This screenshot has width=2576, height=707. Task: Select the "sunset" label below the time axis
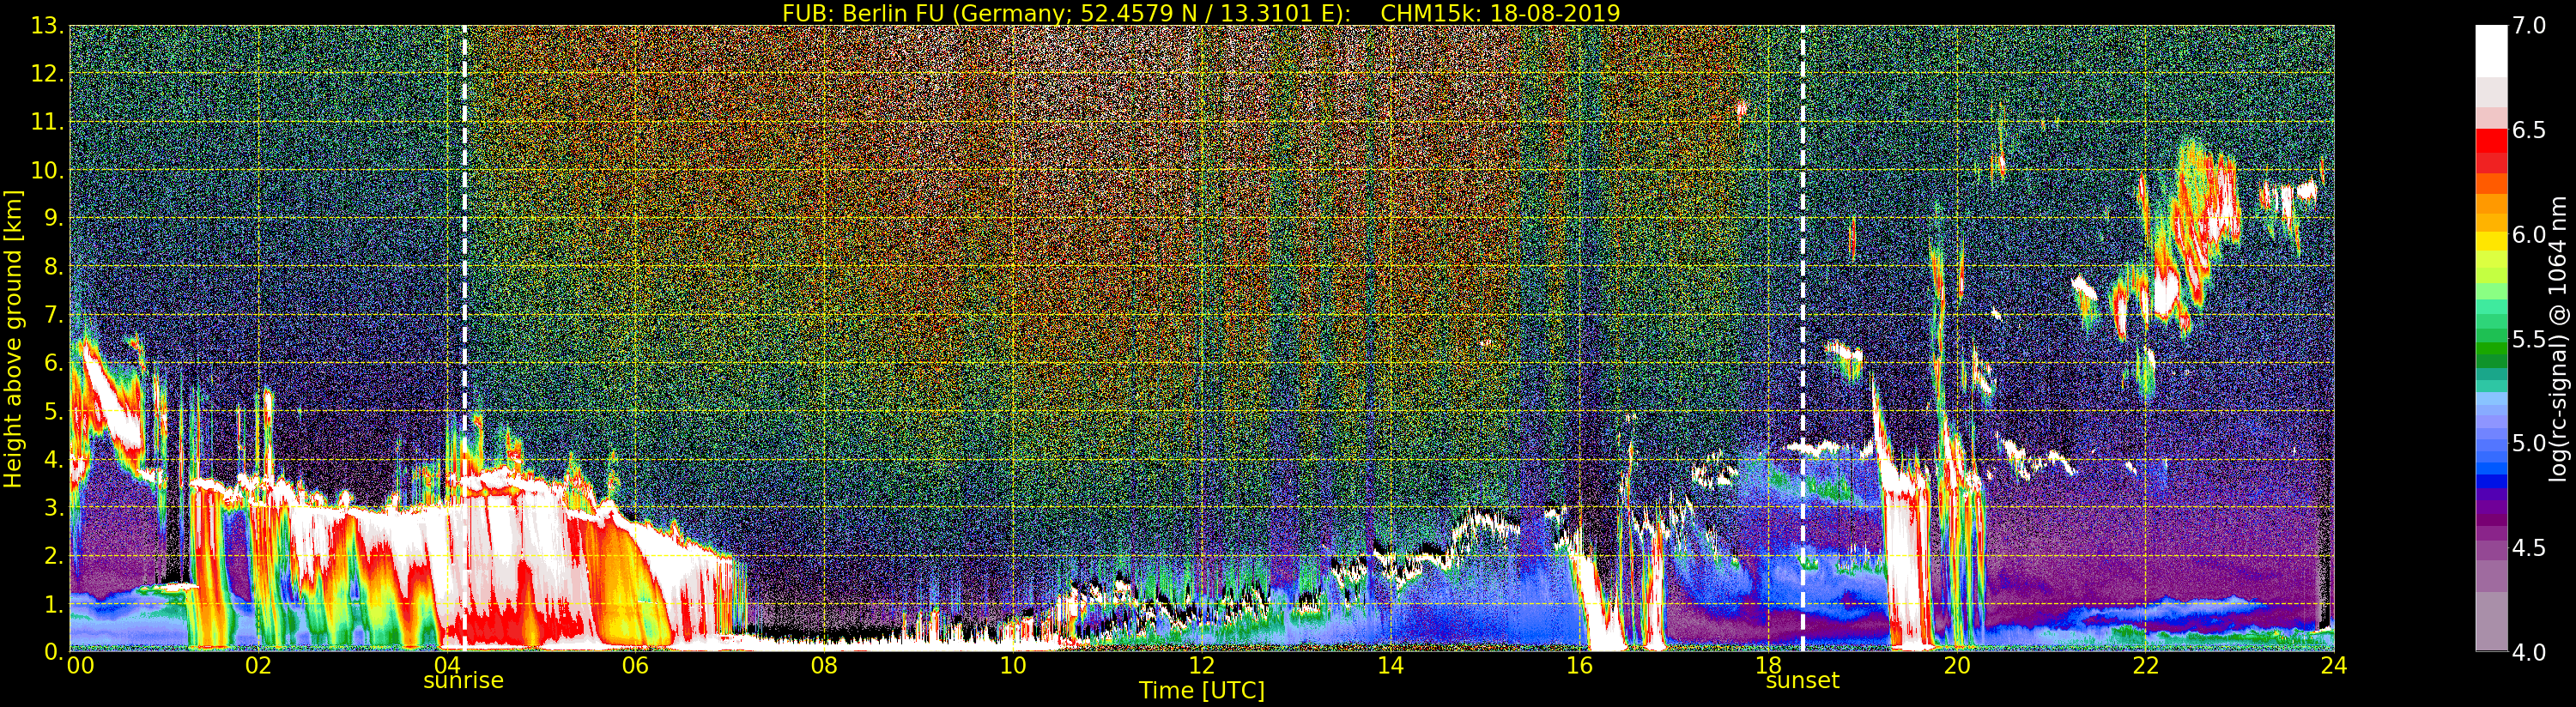pos(1802,681)
